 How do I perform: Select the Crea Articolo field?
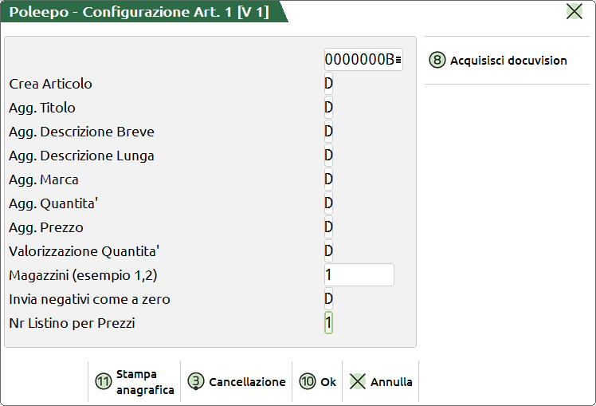pyautogui.click(x=328, y=84)
